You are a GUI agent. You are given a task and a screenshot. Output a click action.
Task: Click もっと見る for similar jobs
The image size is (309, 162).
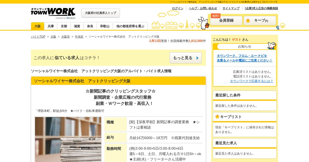point(185,58)
